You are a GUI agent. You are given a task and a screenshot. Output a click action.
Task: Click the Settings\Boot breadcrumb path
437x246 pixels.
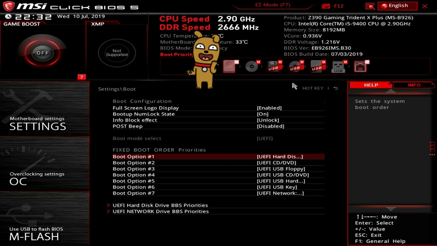(x=117, y=89)
